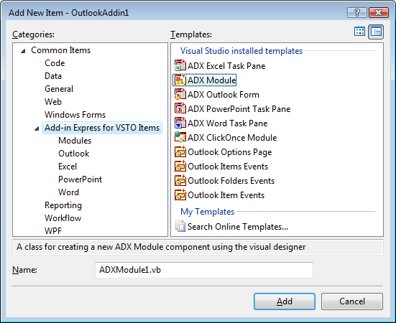Switch to small icons list view
The image size is (396, 323).
(x=376, y=32)
